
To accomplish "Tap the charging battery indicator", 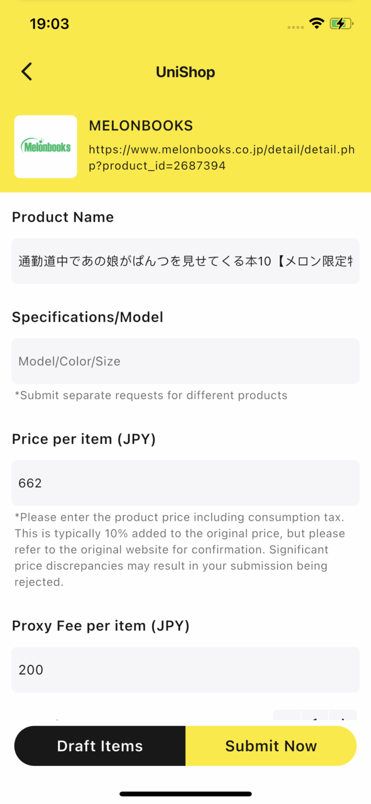I will [341, 24].
